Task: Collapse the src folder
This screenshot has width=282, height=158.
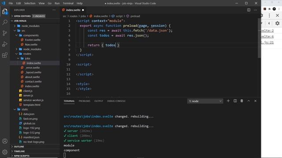Action: [35, 31]
